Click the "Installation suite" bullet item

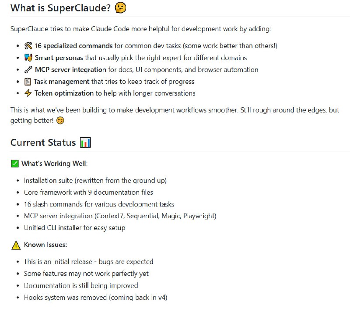tap(95, 180)
